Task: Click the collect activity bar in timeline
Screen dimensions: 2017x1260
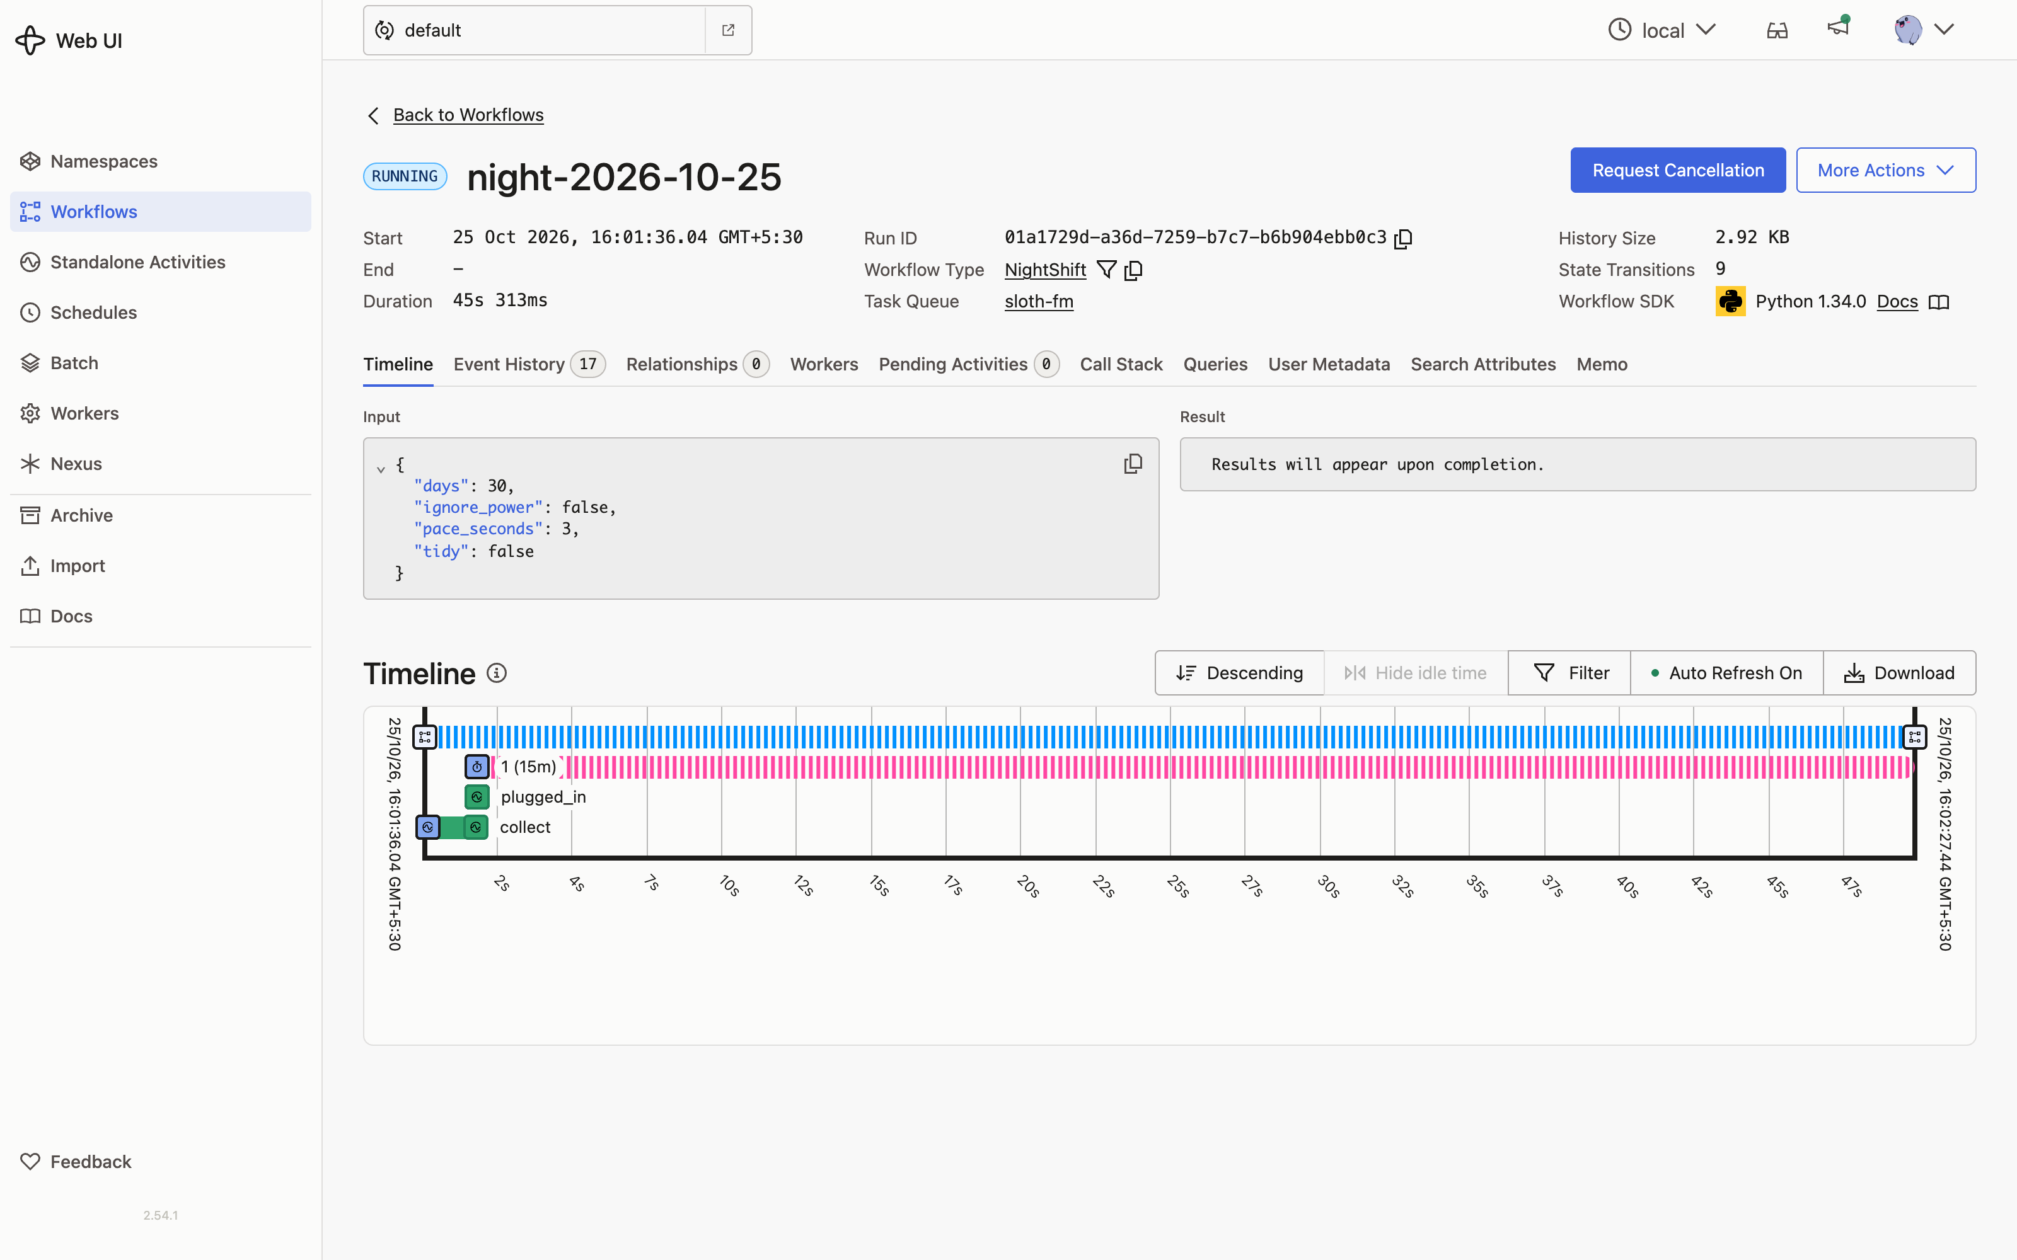Action: 451,827
